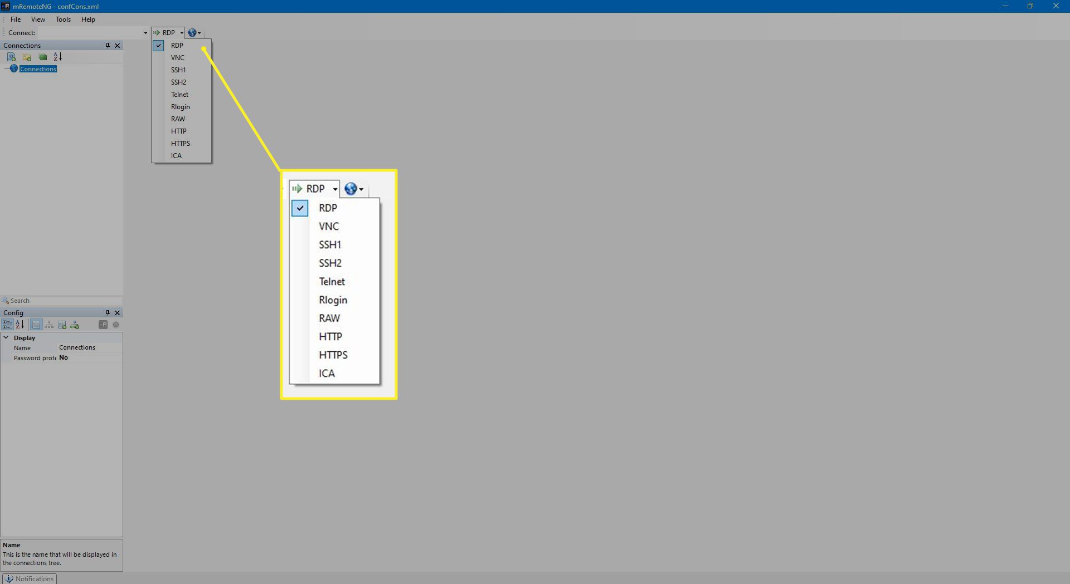Select the Connections root tree node
This screenshot has width=1070, height=584.
click(38, 69)
